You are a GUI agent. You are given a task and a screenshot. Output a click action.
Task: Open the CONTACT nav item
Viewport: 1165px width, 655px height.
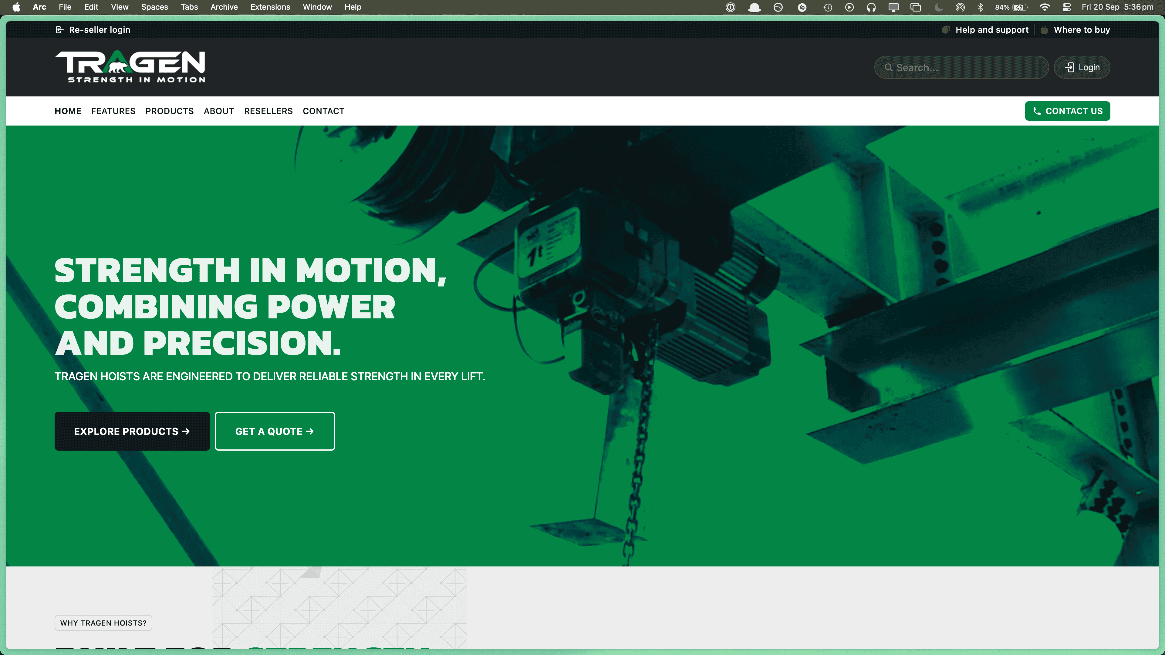323,111
